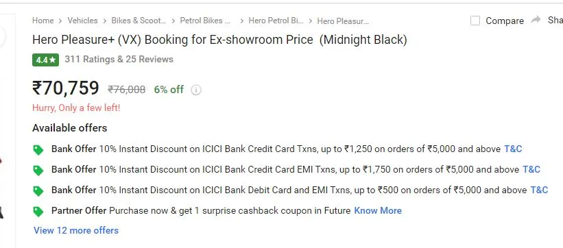This screenshot has height=248, width=563.
Task: Click the tag icon beside Credit Card EMI offer
Action: (x=38, y=170)
